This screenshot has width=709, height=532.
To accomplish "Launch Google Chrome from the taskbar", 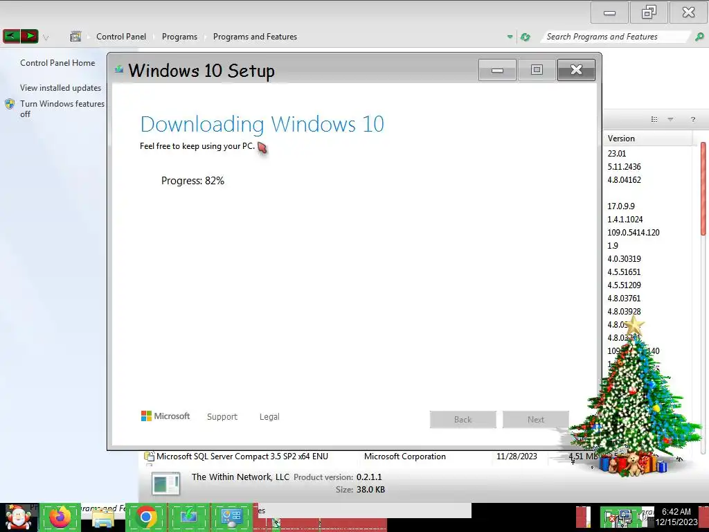I will coord(146,517).
